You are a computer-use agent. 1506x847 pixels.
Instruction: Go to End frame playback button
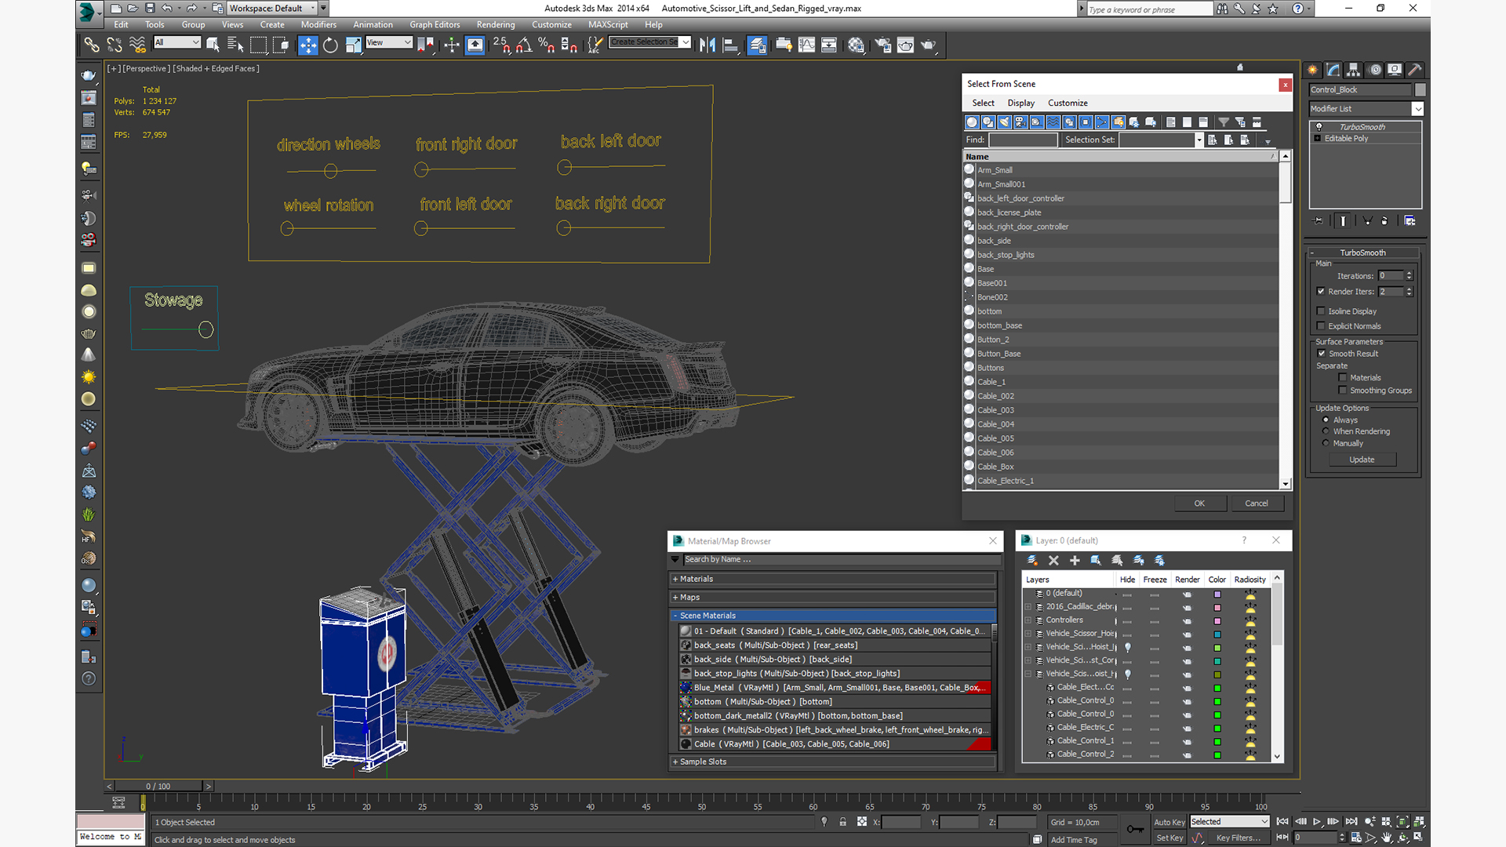[1351, 822]
